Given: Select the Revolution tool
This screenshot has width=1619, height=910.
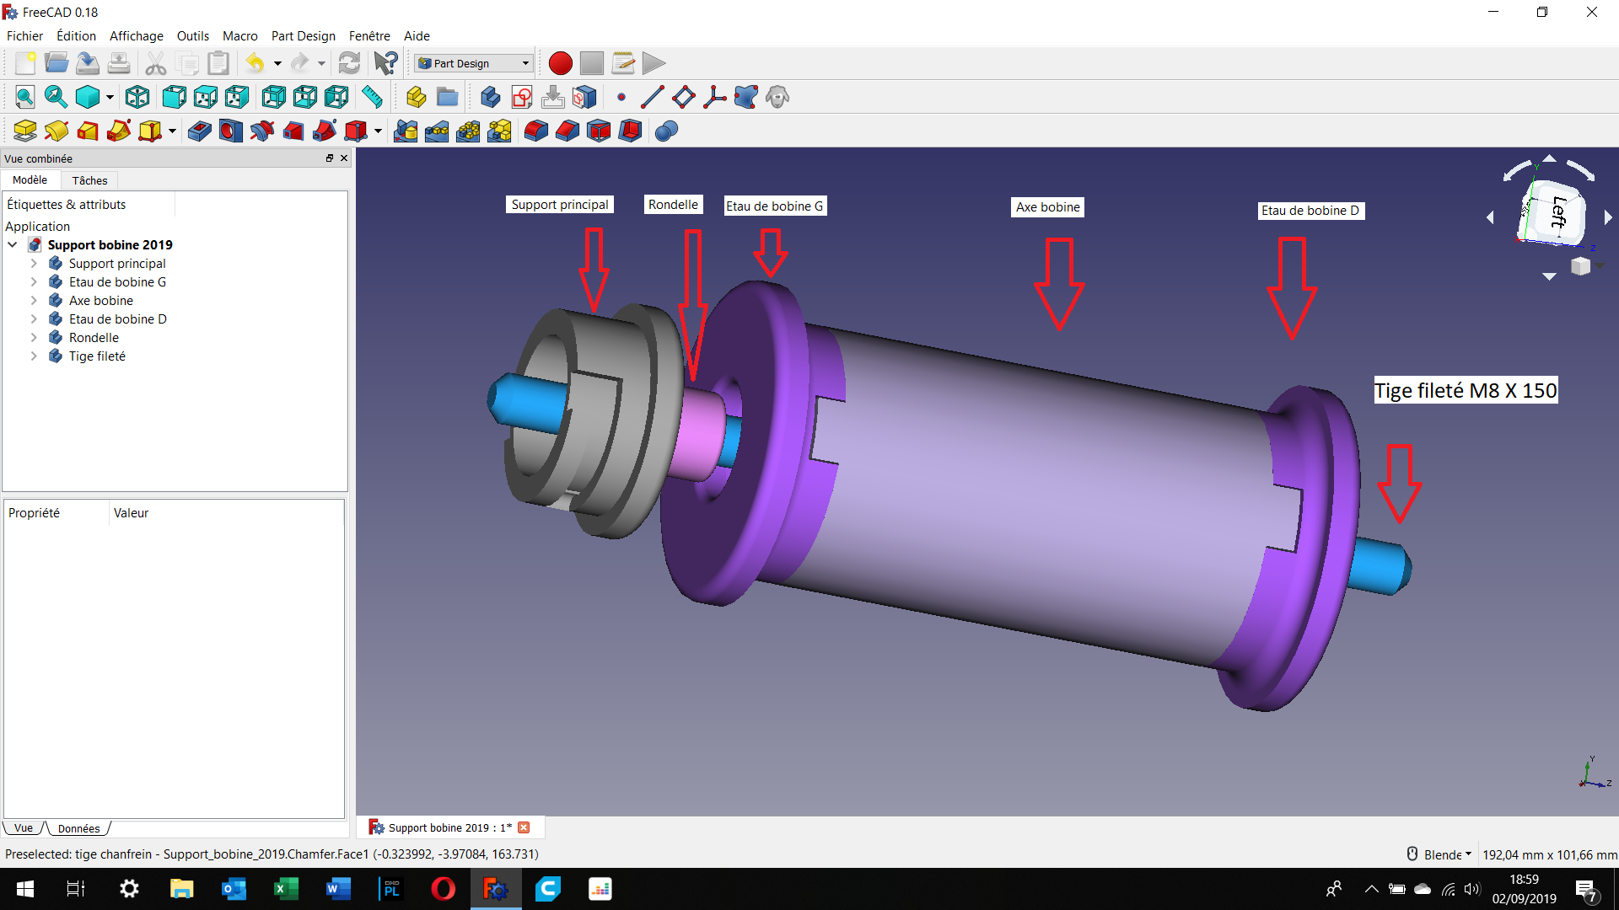Looking at the screenshot, I should (56, 131).
